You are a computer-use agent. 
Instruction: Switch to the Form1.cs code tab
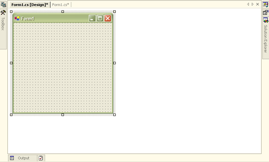tap(61, 5)
